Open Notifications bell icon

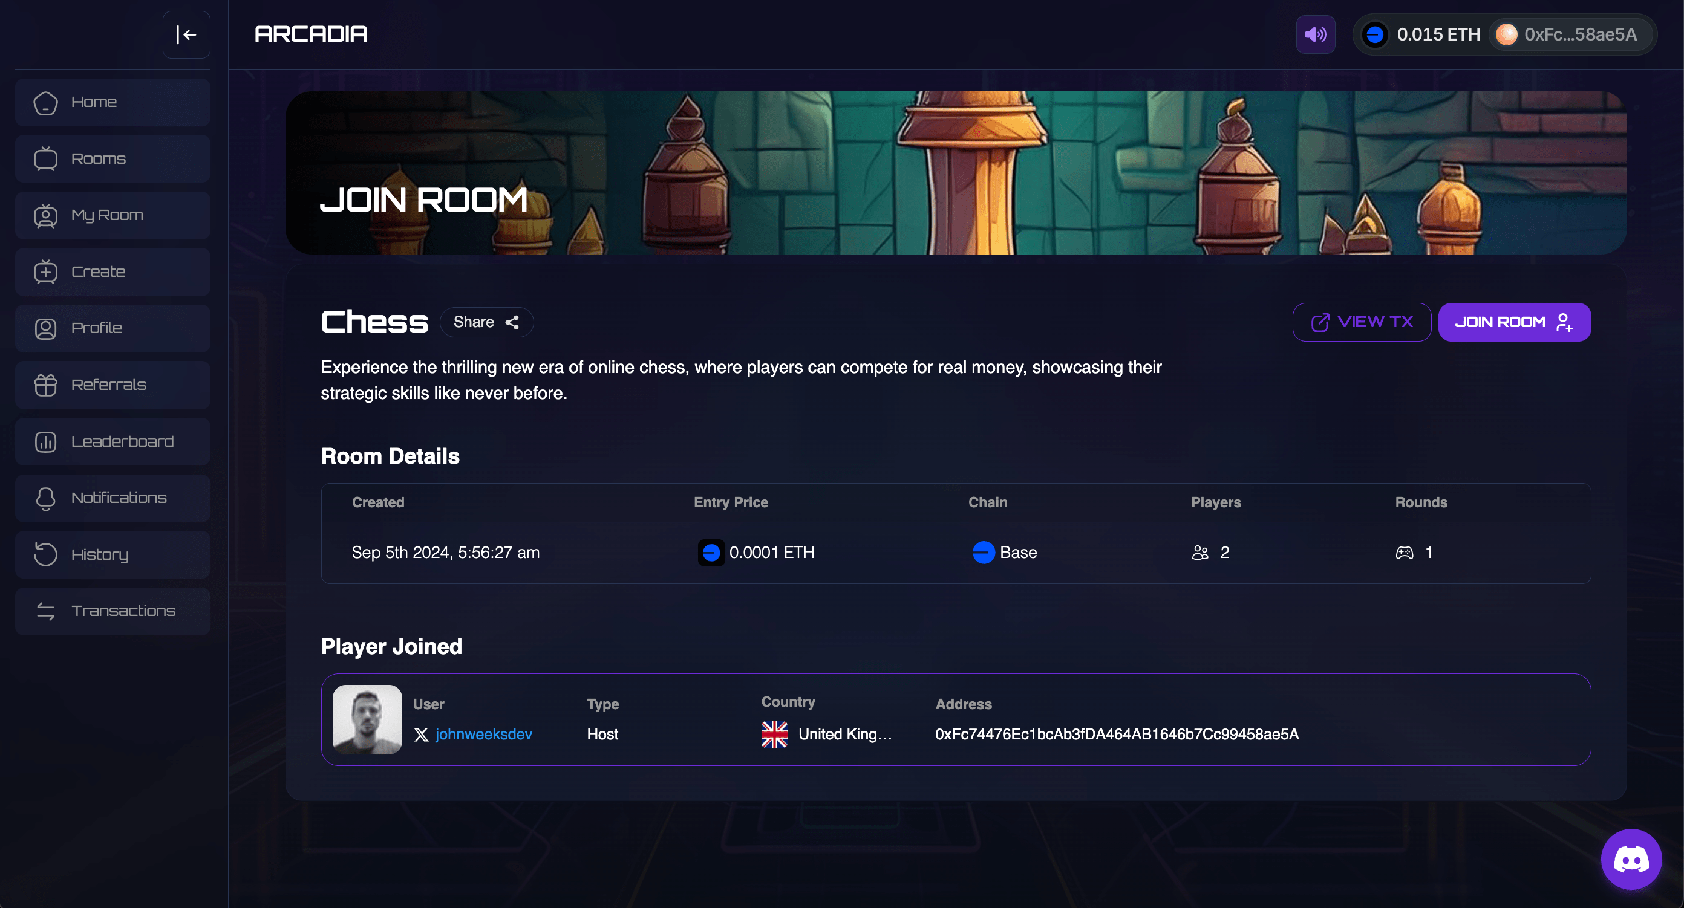click(45, 498)
